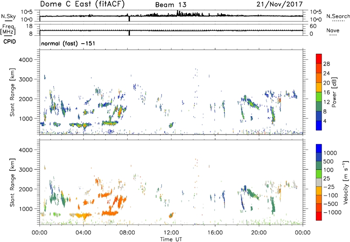The image size is (350, 242).
Task: Click the "25" label on the velocity colorbar
Action: [326, 178]
